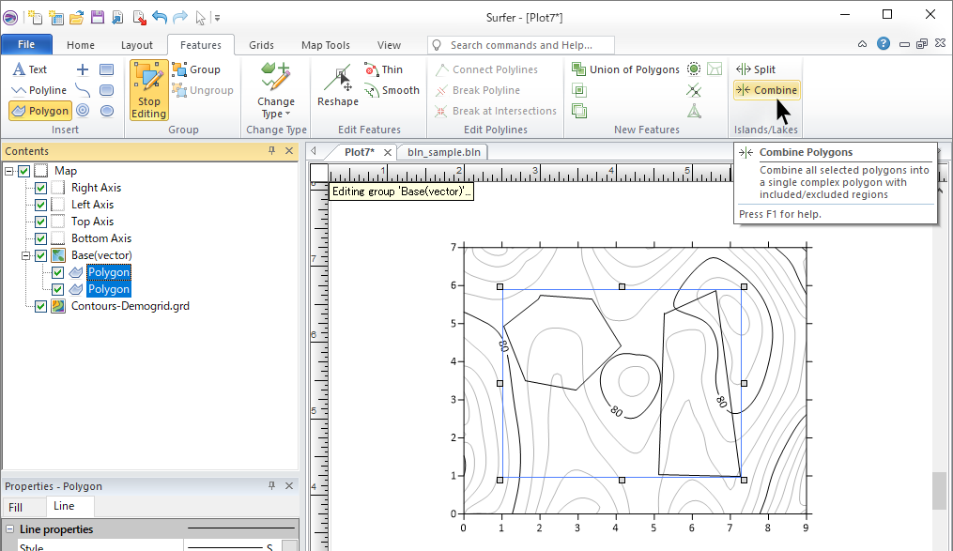Switch to the Home ribbon tab
The image size is (953, 551).
(80, 45)
